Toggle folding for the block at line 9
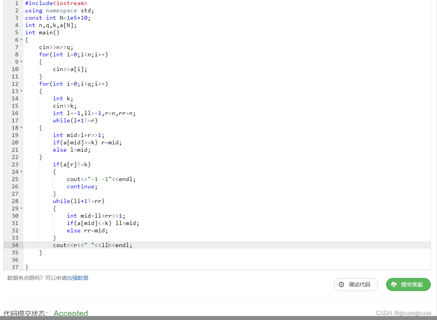 (x=22, y=62)
